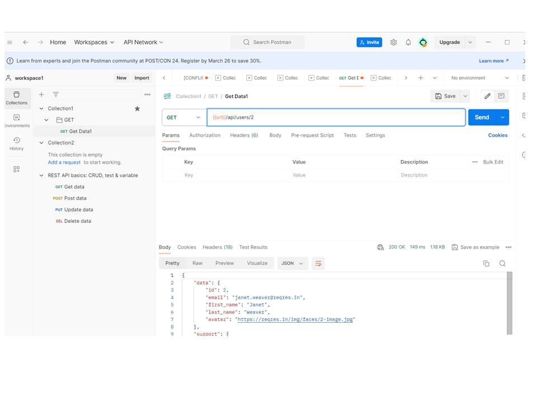Switch response view to Raw
Image resolution: width=537 pixels, height=402 pixels.
tap(197, 263)
